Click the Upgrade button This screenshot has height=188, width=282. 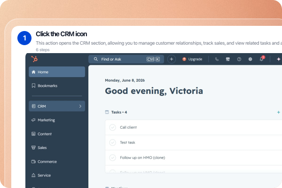(x=192, y=59)
